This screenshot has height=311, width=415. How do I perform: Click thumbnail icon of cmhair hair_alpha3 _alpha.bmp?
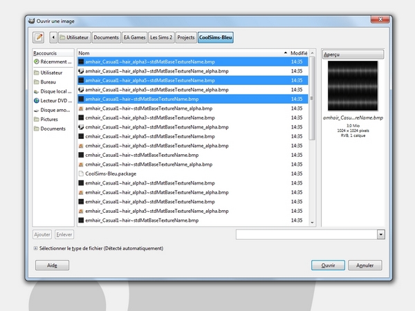click(x=81, y=127)
